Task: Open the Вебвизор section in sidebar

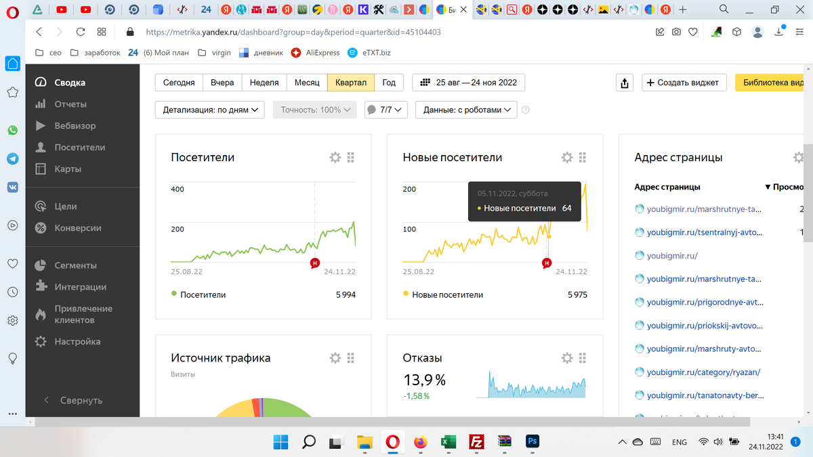Action: pos(71,125)
